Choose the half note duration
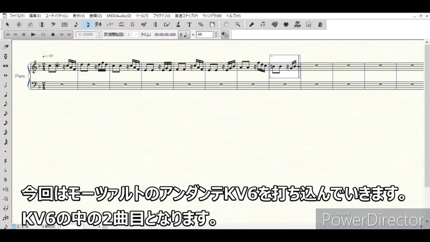 pyautogui.click(x=5, y=85)
